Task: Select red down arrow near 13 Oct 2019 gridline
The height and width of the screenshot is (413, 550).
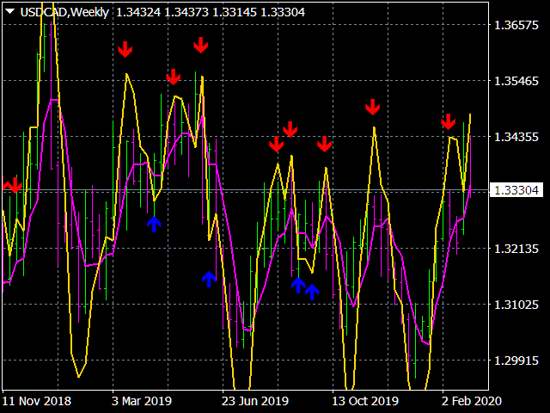Action: (x=325, y=144)
